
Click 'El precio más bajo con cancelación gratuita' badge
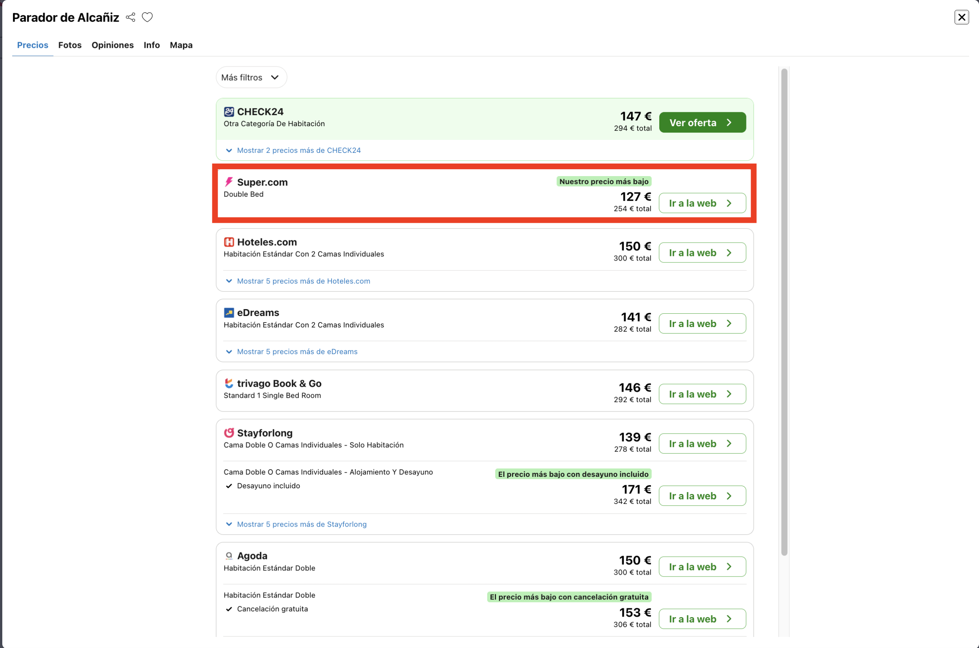click(569, 597)
